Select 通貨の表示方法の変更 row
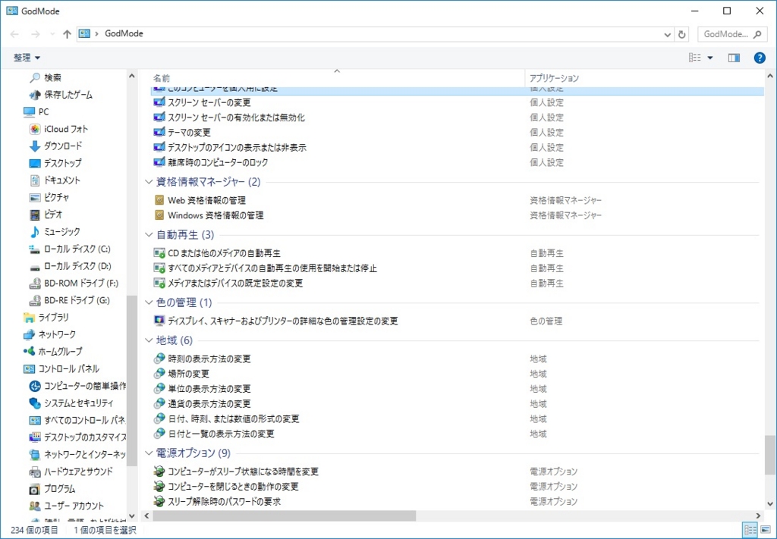This screenshot has height=539, width=777. pos(457,404)
